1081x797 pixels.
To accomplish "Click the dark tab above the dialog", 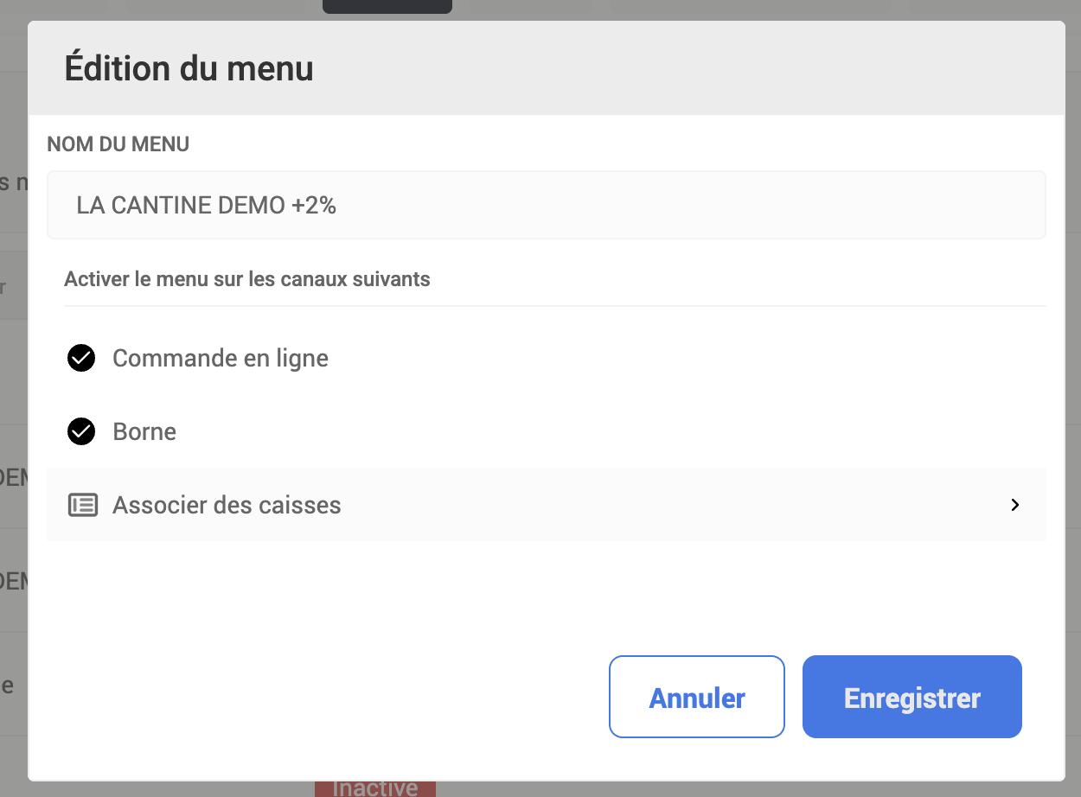I will 387,6.
